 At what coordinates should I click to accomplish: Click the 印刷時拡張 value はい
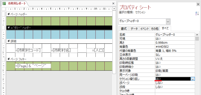tap(175, 63)
